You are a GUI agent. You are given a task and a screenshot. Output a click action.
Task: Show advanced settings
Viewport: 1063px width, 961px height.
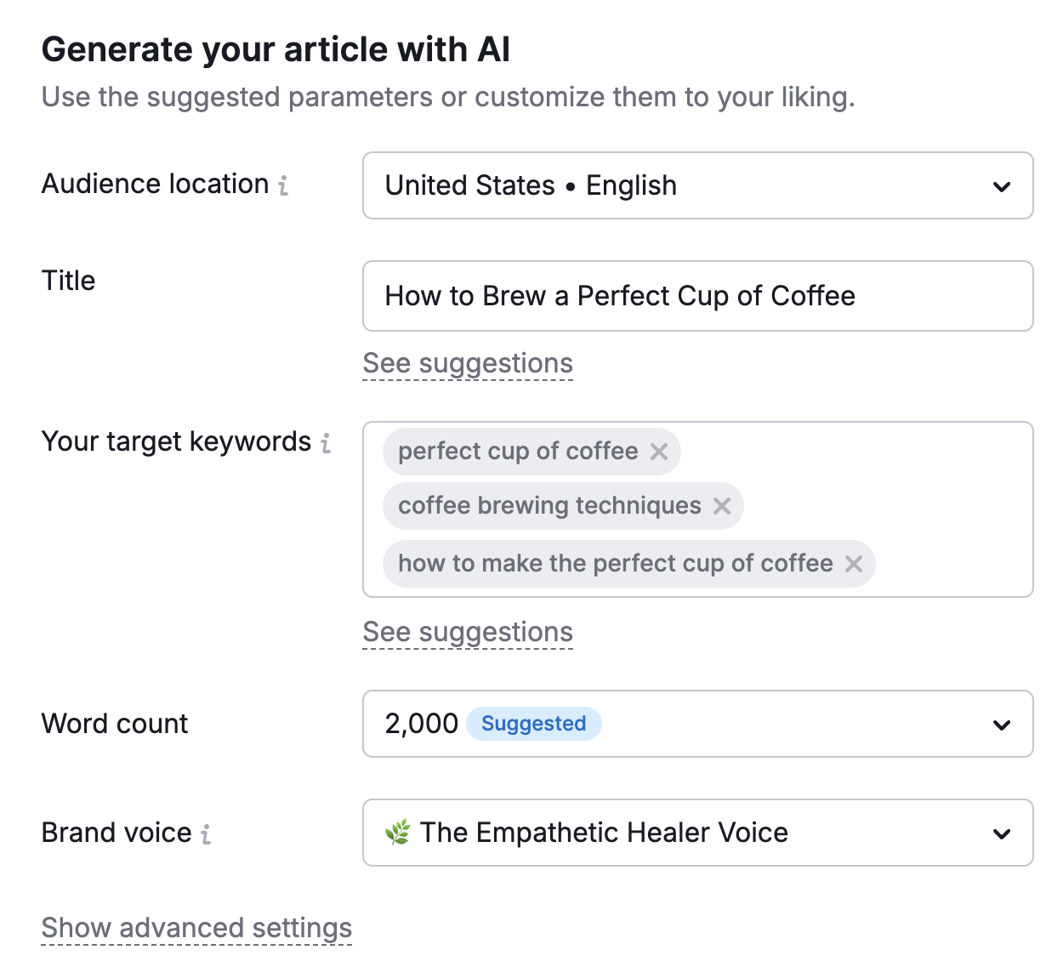196,928
